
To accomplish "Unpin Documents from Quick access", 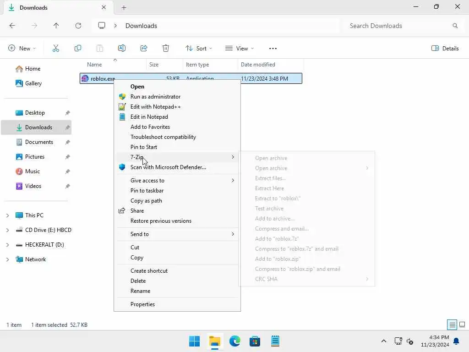I will coord(68,142).
